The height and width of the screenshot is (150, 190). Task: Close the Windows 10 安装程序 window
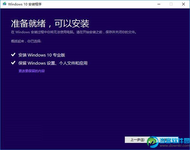(x=183, y=4)
